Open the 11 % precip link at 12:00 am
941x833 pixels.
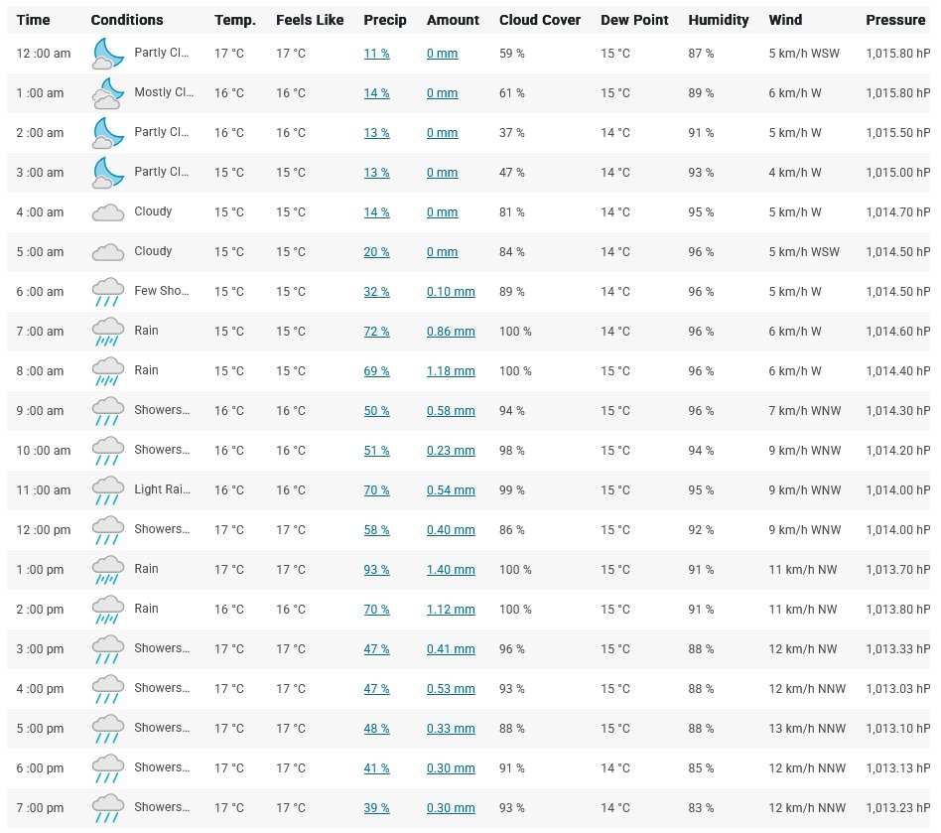point(376,54)
